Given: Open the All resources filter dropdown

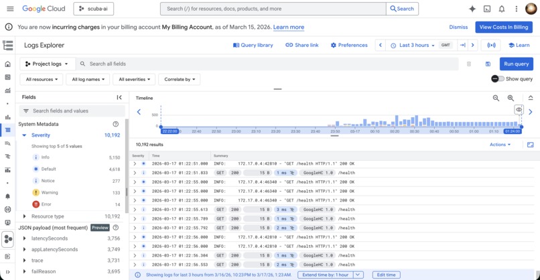Looking at the screenshot, I should pos(42,79).
